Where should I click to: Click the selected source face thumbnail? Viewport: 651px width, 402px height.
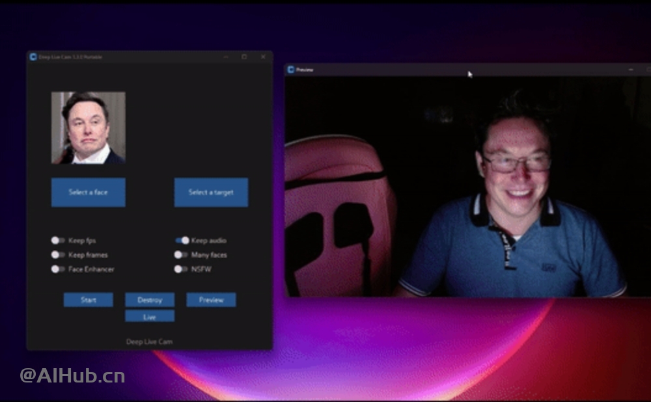[x=89, y=127]
